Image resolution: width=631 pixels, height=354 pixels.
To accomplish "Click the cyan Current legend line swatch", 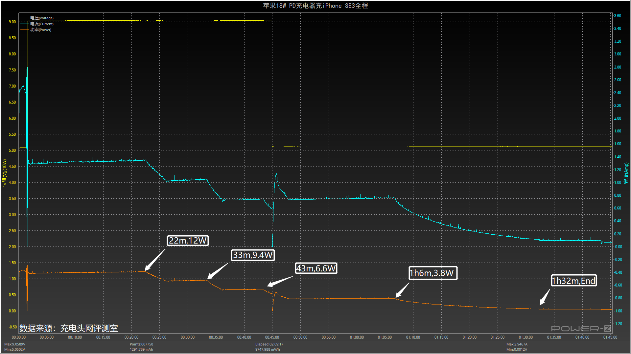I will (x=25, y=24).
